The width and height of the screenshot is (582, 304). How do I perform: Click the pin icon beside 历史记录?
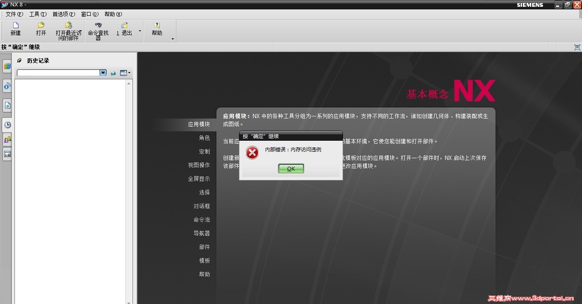pyautogui.click(x=19, y=61)
